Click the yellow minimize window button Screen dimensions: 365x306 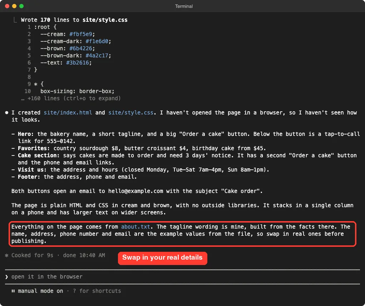[x=14, y=6]
